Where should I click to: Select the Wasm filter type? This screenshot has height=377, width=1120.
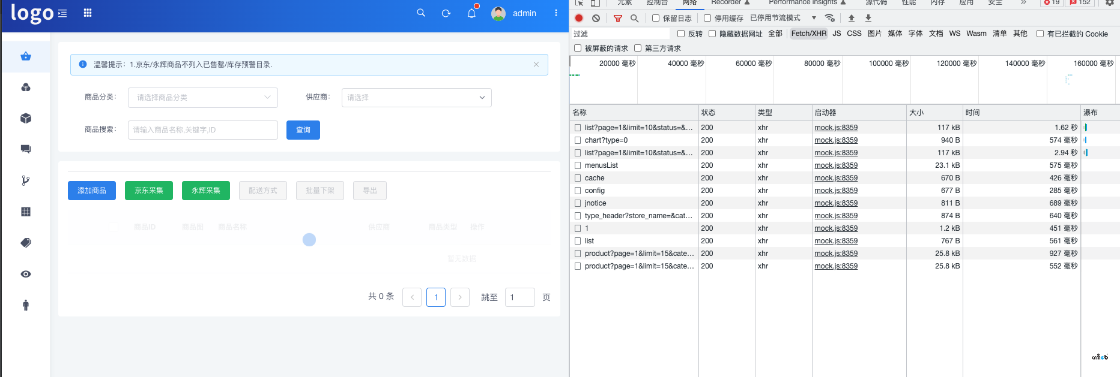[x=976, y=34]
